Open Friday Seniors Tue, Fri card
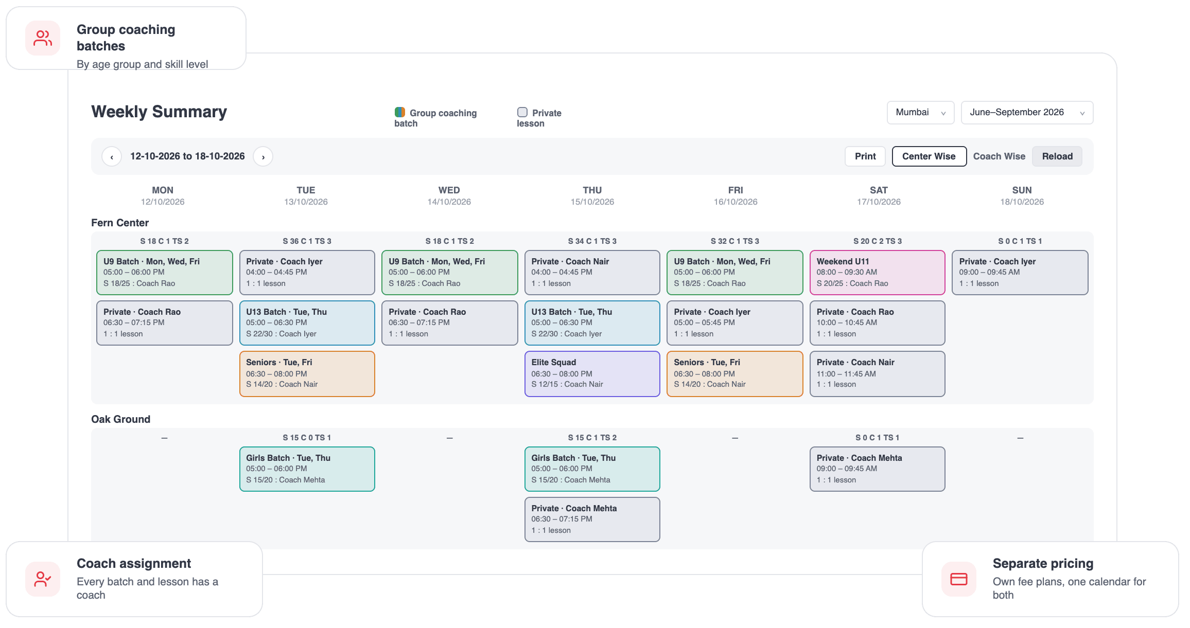1190x628 pixels. tap(735, 374)
